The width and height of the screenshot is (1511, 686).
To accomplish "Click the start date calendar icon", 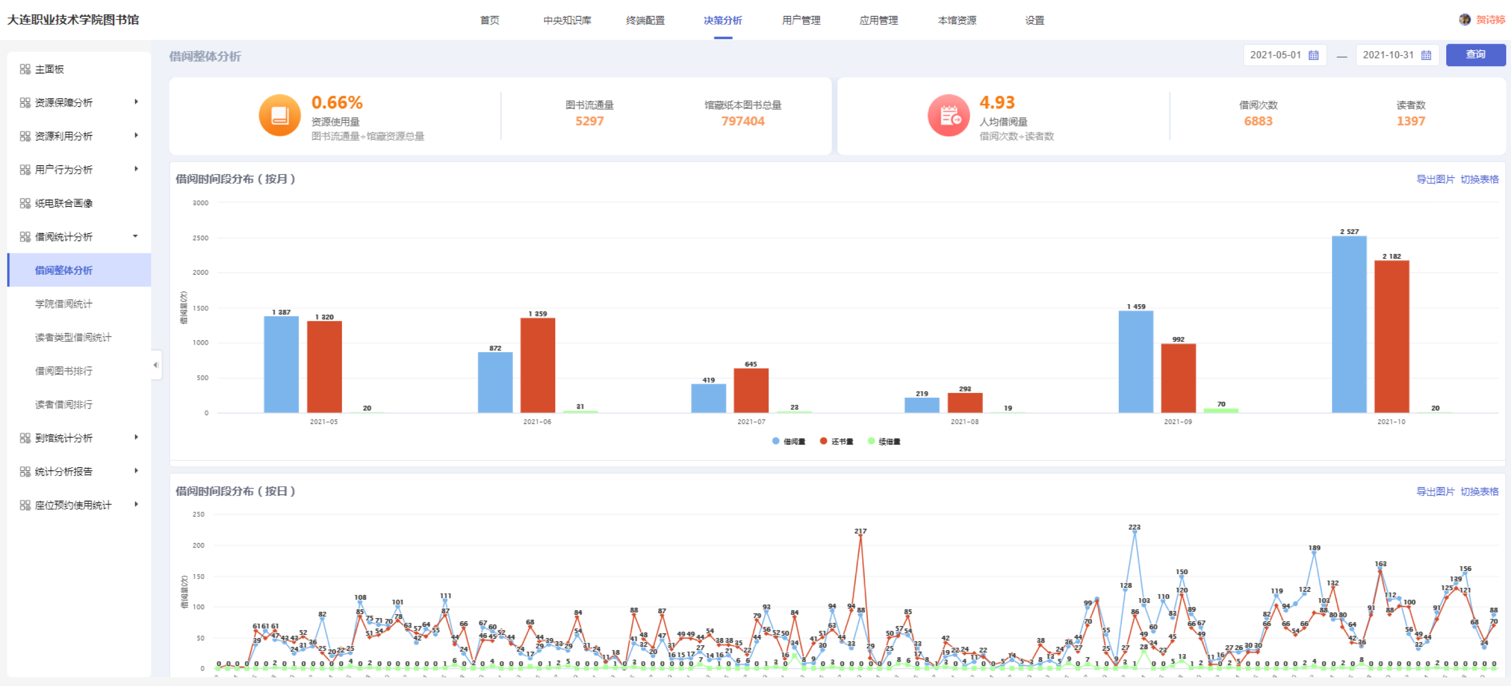I will [1313, 55].
